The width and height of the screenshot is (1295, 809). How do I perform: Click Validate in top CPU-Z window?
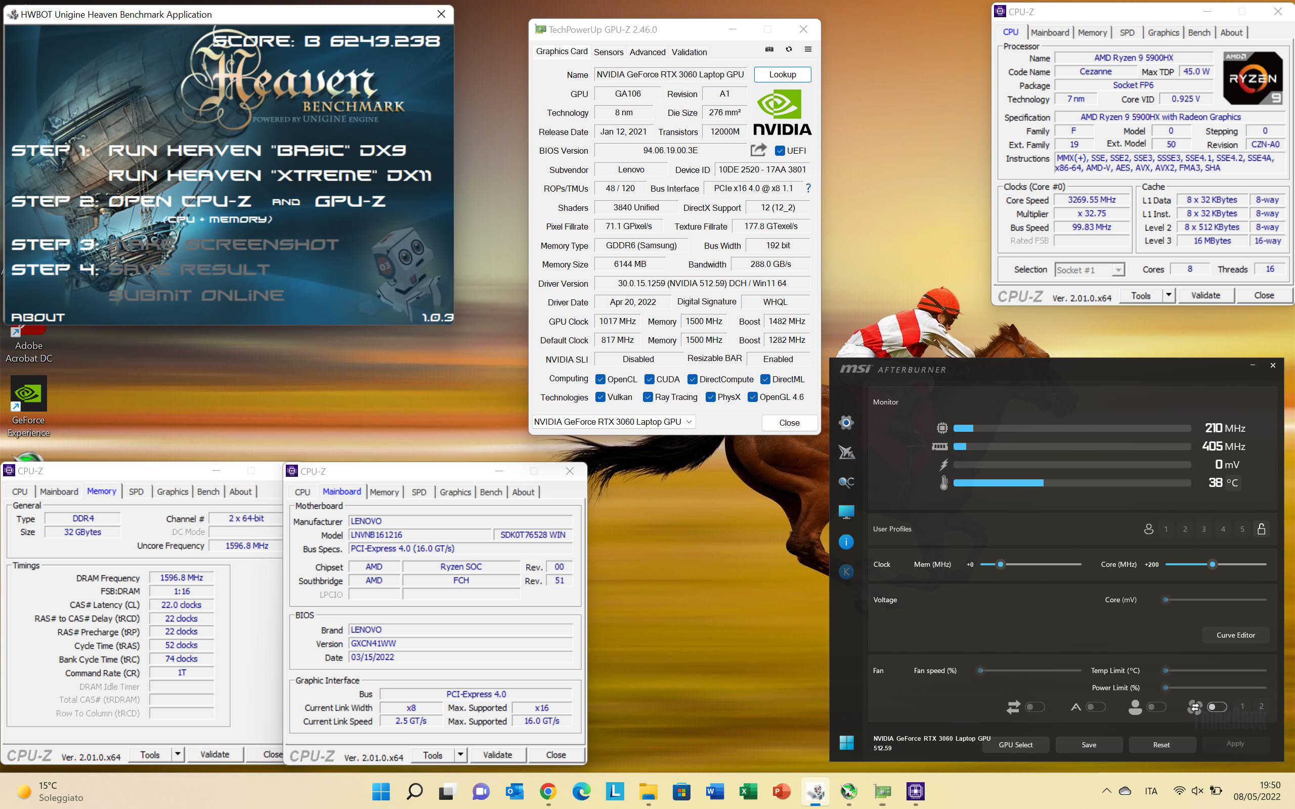[x=1205, y=295]
